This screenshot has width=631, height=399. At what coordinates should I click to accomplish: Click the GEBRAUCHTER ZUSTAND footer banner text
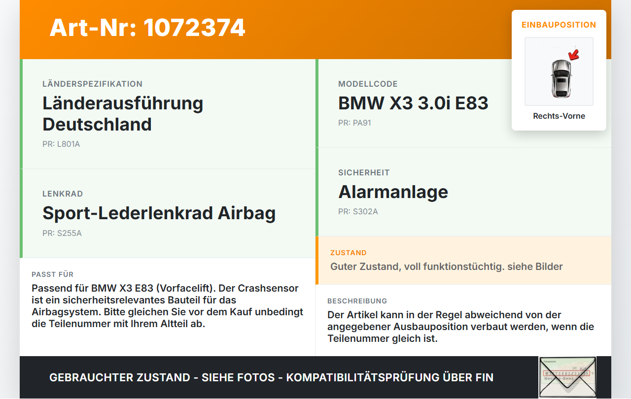[x=271, y=378]
